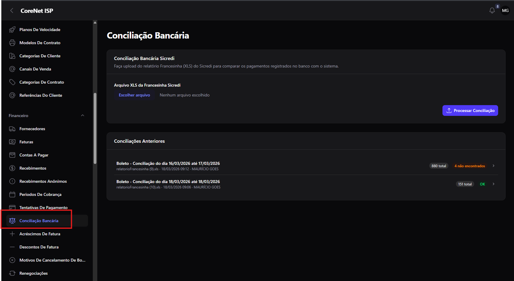This screenshot has height=281, width=514.
Task: Open the MG user avatar menu
Action: [505, 10]
